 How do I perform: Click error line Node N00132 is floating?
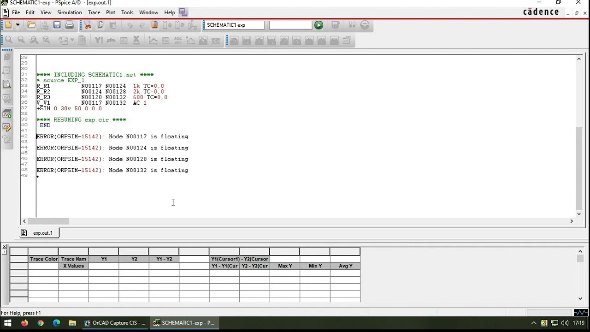tap(112, 170)
